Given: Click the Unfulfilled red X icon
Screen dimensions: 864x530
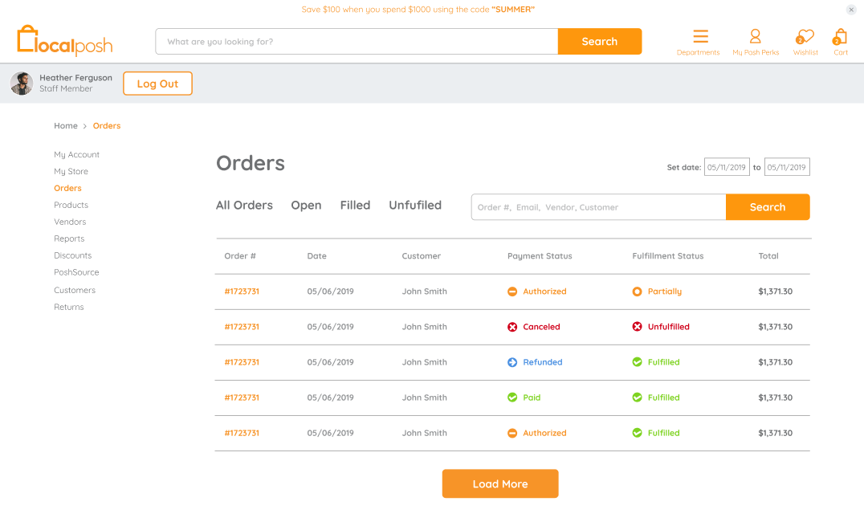Looking at the screenshot, I should (x=637, y=327).
